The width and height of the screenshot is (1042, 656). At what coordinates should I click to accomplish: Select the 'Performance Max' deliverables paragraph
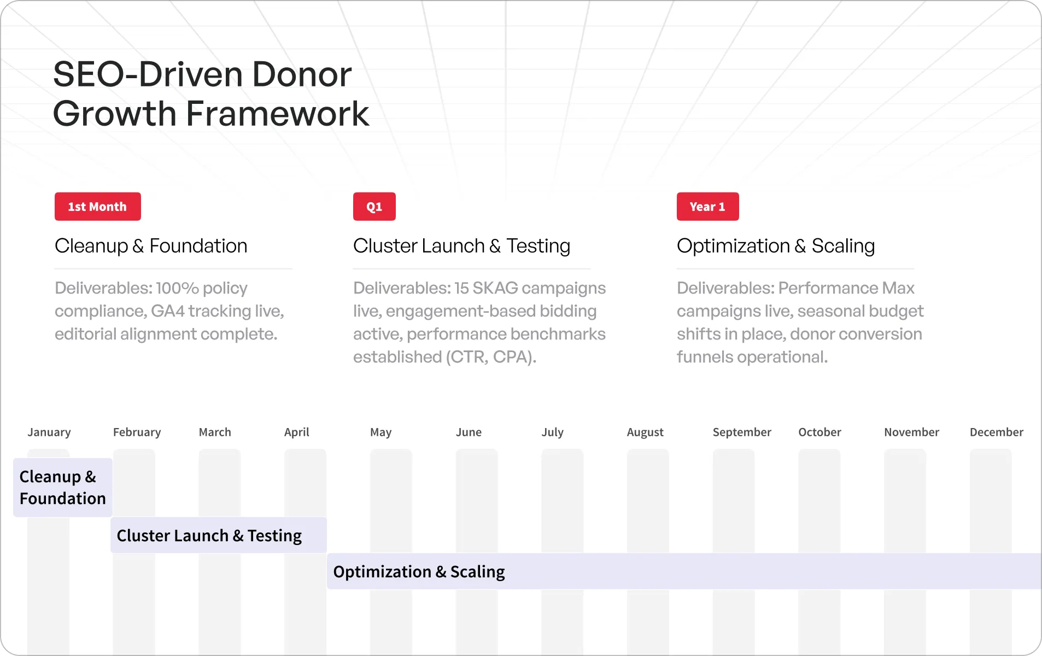tap(800, 323)
